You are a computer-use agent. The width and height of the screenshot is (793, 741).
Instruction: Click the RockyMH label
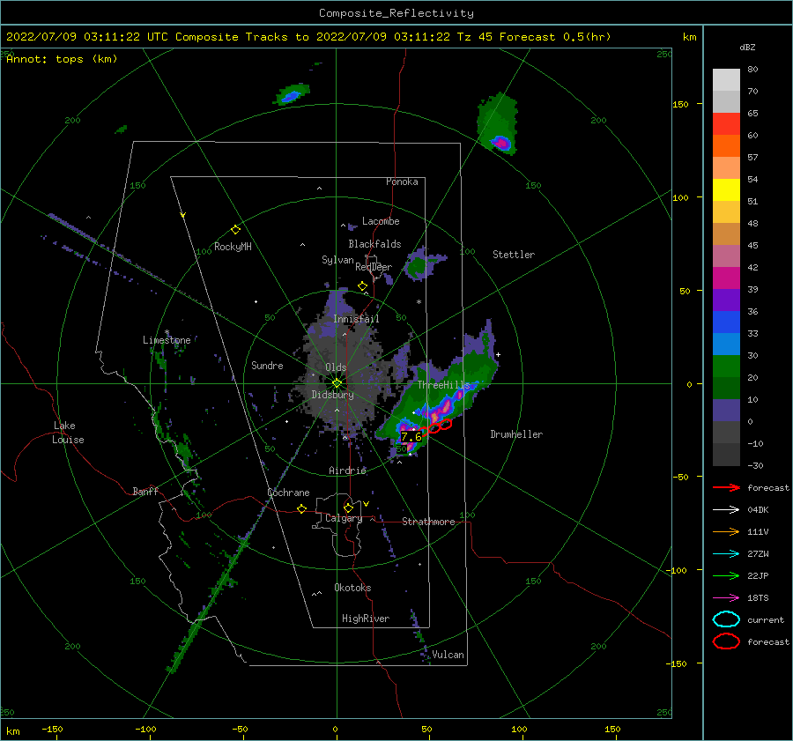233,247
